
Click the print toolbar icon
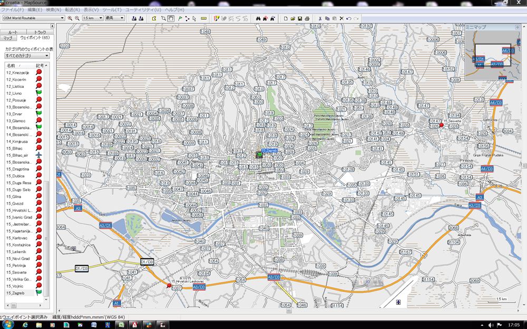click(x=307, y=18)
